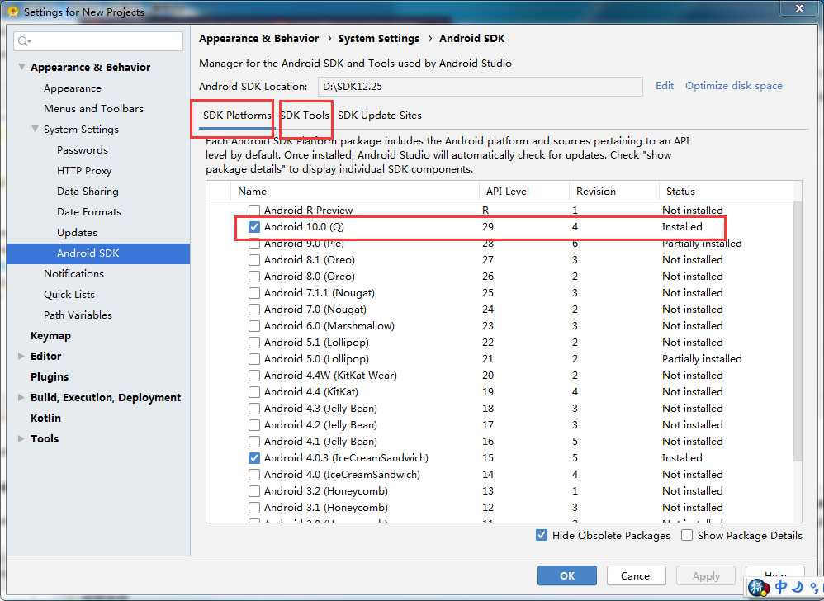Tick the Android 7.1.1 (Nougat) checkbox
This screenshot has width=824, height=601.
pos(254,293)
